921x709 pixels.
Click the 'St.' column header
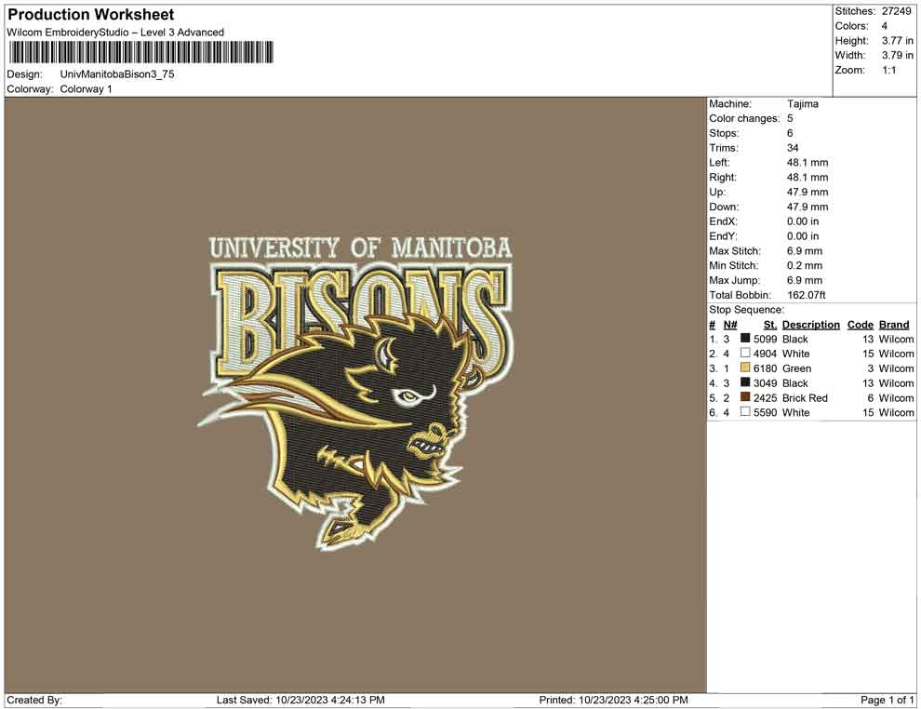(x=770, y=324)
